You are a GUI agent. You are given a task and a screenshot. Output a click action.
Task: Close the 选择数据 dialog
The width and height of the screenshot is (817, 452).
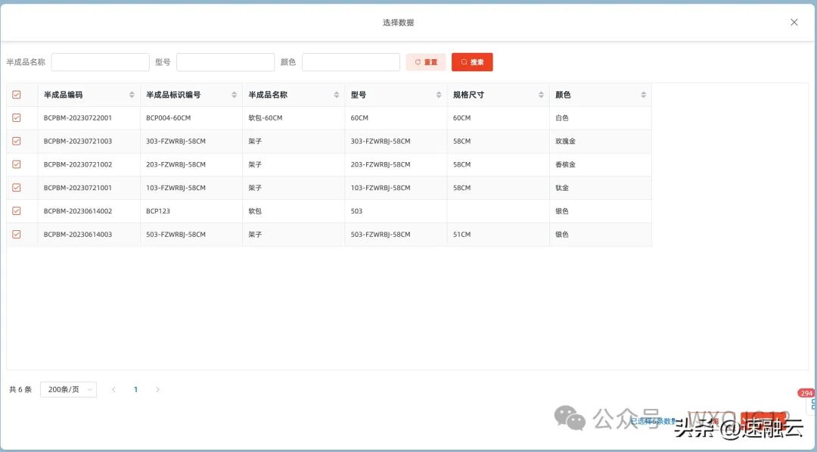(x=794, y=23)
